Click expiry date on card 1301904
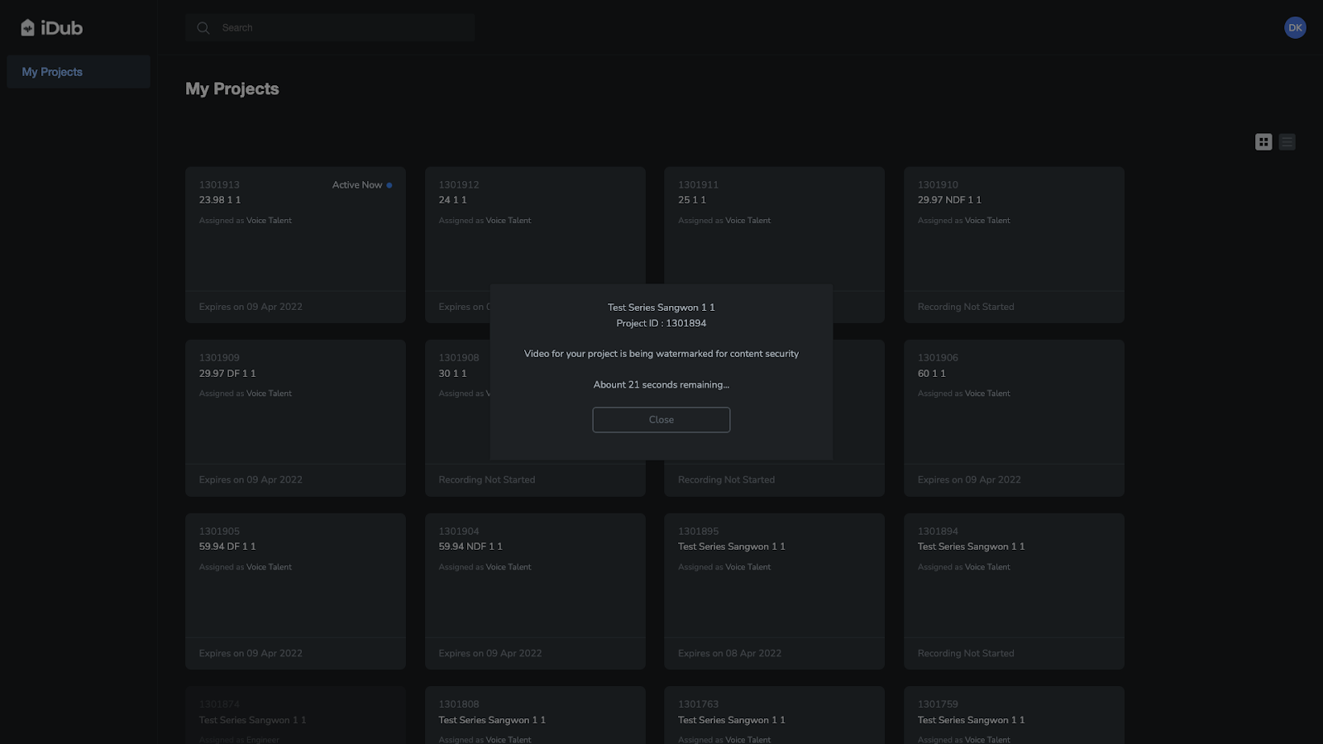Viewport: 1323px width, 744px height. [x=490, y=653]
